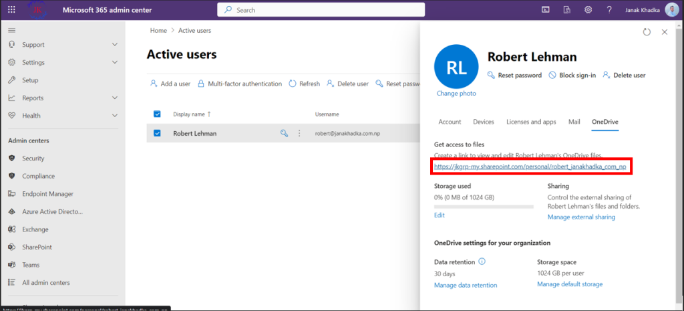
Task: Click Manage data retention link
Action: [x=466, y=285]
